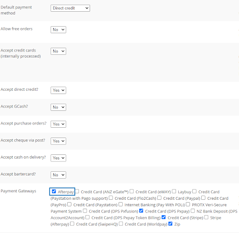Open Accept credit cards internally processed dropdown
Screen dimensions: 239x233
[58, 51]
